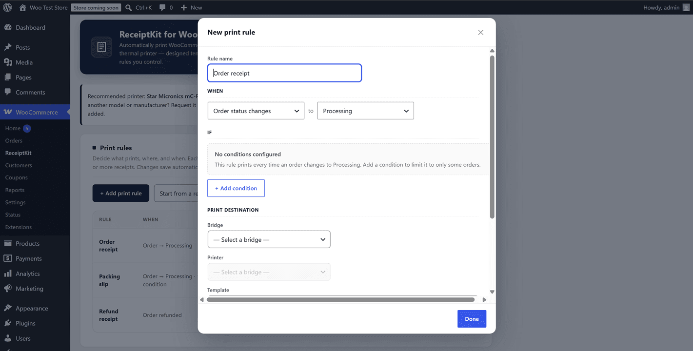Focus the Rule name input field
This screenshot has height=351, width=693.
[x=284, y=73]
